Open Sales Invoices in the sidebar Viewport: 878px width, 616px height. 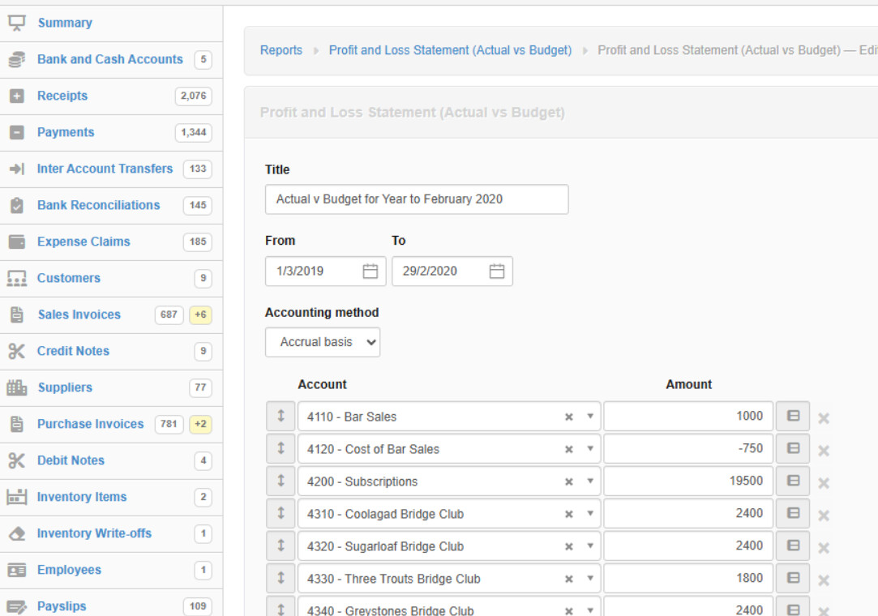(79, 314)
